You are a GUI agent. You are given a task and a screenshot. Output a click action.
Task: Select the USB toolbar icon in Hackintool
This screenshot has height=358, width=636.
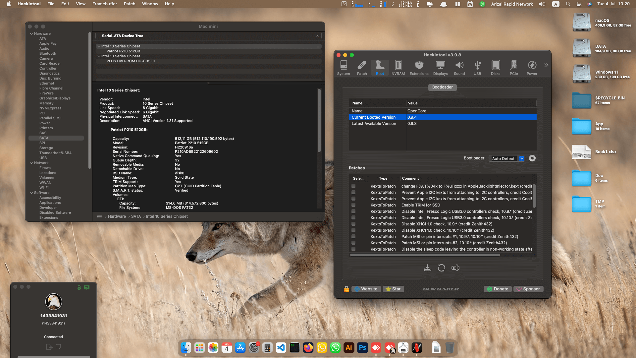(x=477, y=68)
